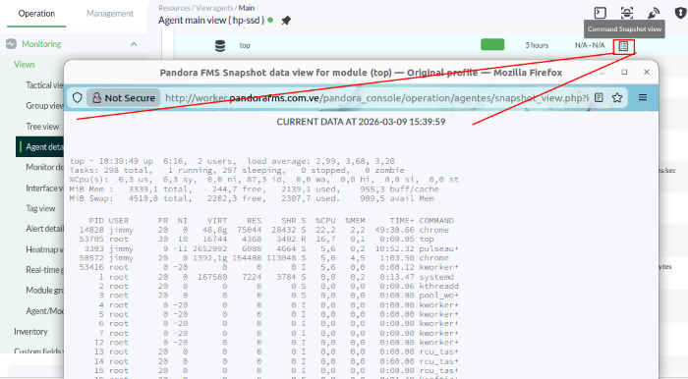Maximize the snapshot Firefox window
688x379 pixels.
(624, 73)
